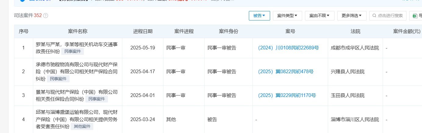Screen dimensions: 422x133
Task: Click 淄博市淄川区人民法院 court cell
Action: (x=355, y=120)
